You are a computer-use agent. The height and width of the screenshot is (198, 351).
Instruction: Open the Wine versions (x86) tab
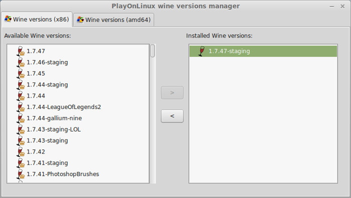click(37, 19)
